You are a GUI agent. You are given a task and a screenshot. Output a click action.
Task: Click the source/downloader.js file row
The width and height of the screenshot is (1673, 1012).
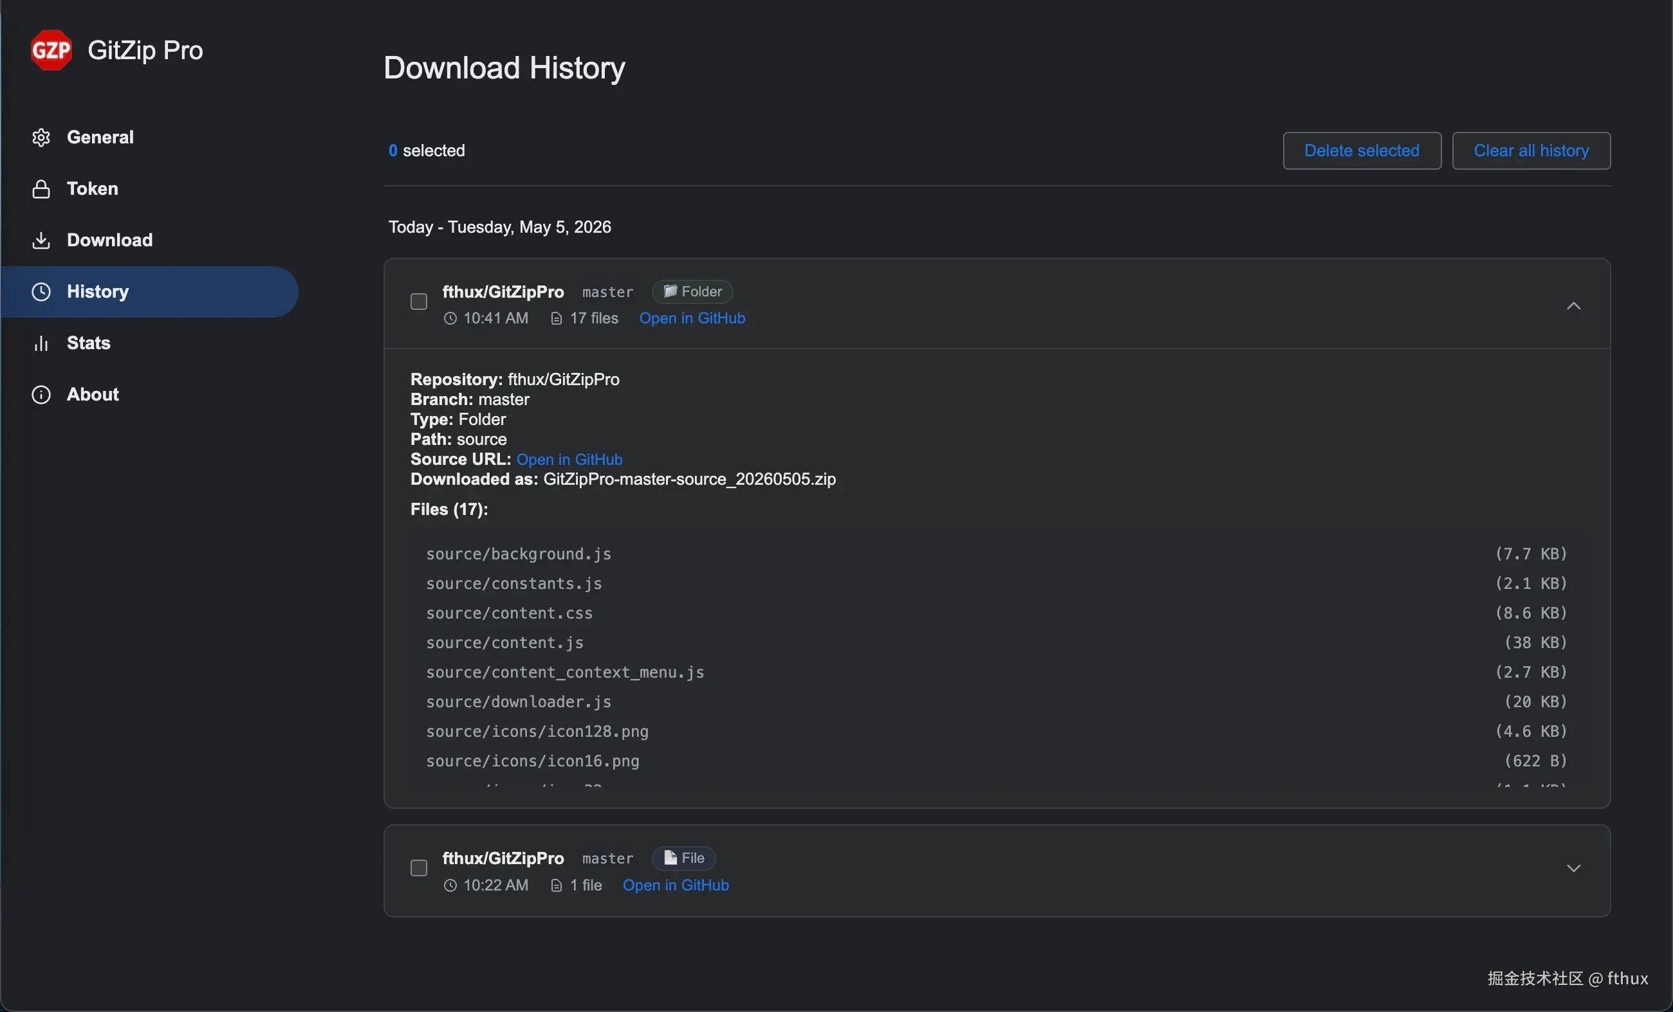pos(996,702)
